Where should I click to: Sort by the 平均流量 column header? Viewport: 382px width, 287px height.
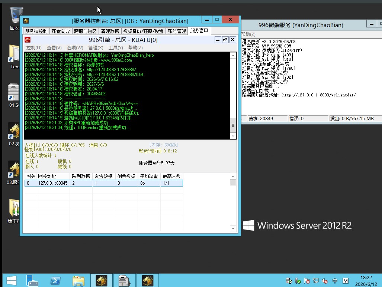point(149,176)
